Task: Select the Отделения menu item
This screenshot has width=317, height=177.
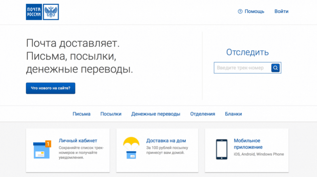Action: (x=202, y=114)
